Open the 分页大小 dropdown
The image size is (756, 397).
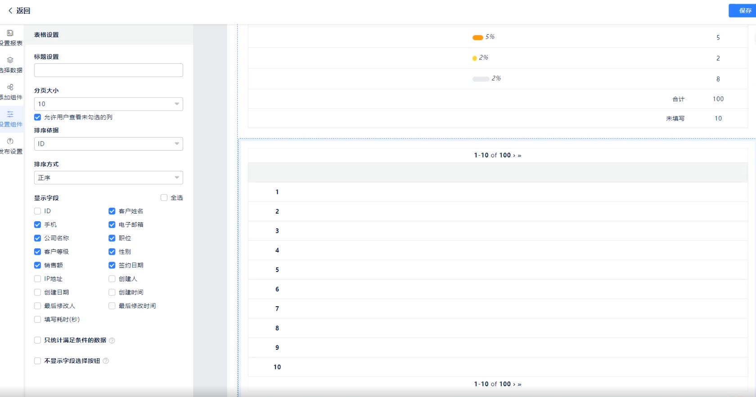point(108,104)
